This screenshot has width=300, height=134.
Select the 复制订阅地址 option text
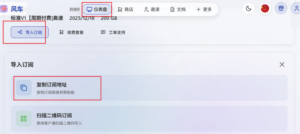click(52, 85)
